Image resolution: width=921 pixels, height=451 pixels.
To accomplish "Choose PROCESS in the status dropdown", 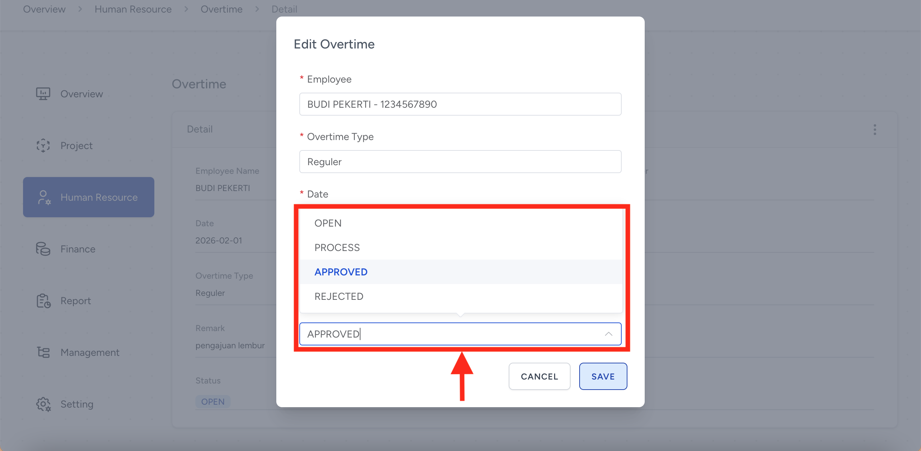I will (x=337, y=248).
